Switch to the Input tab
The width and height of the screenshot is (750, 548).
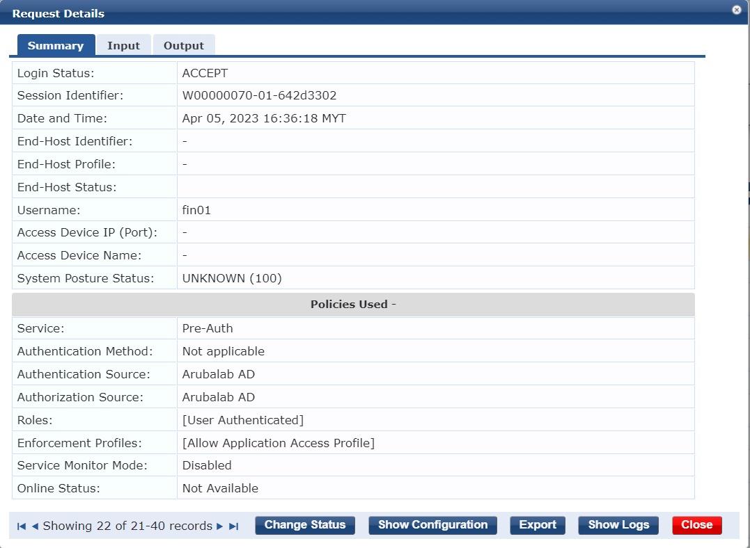point(123,45)
